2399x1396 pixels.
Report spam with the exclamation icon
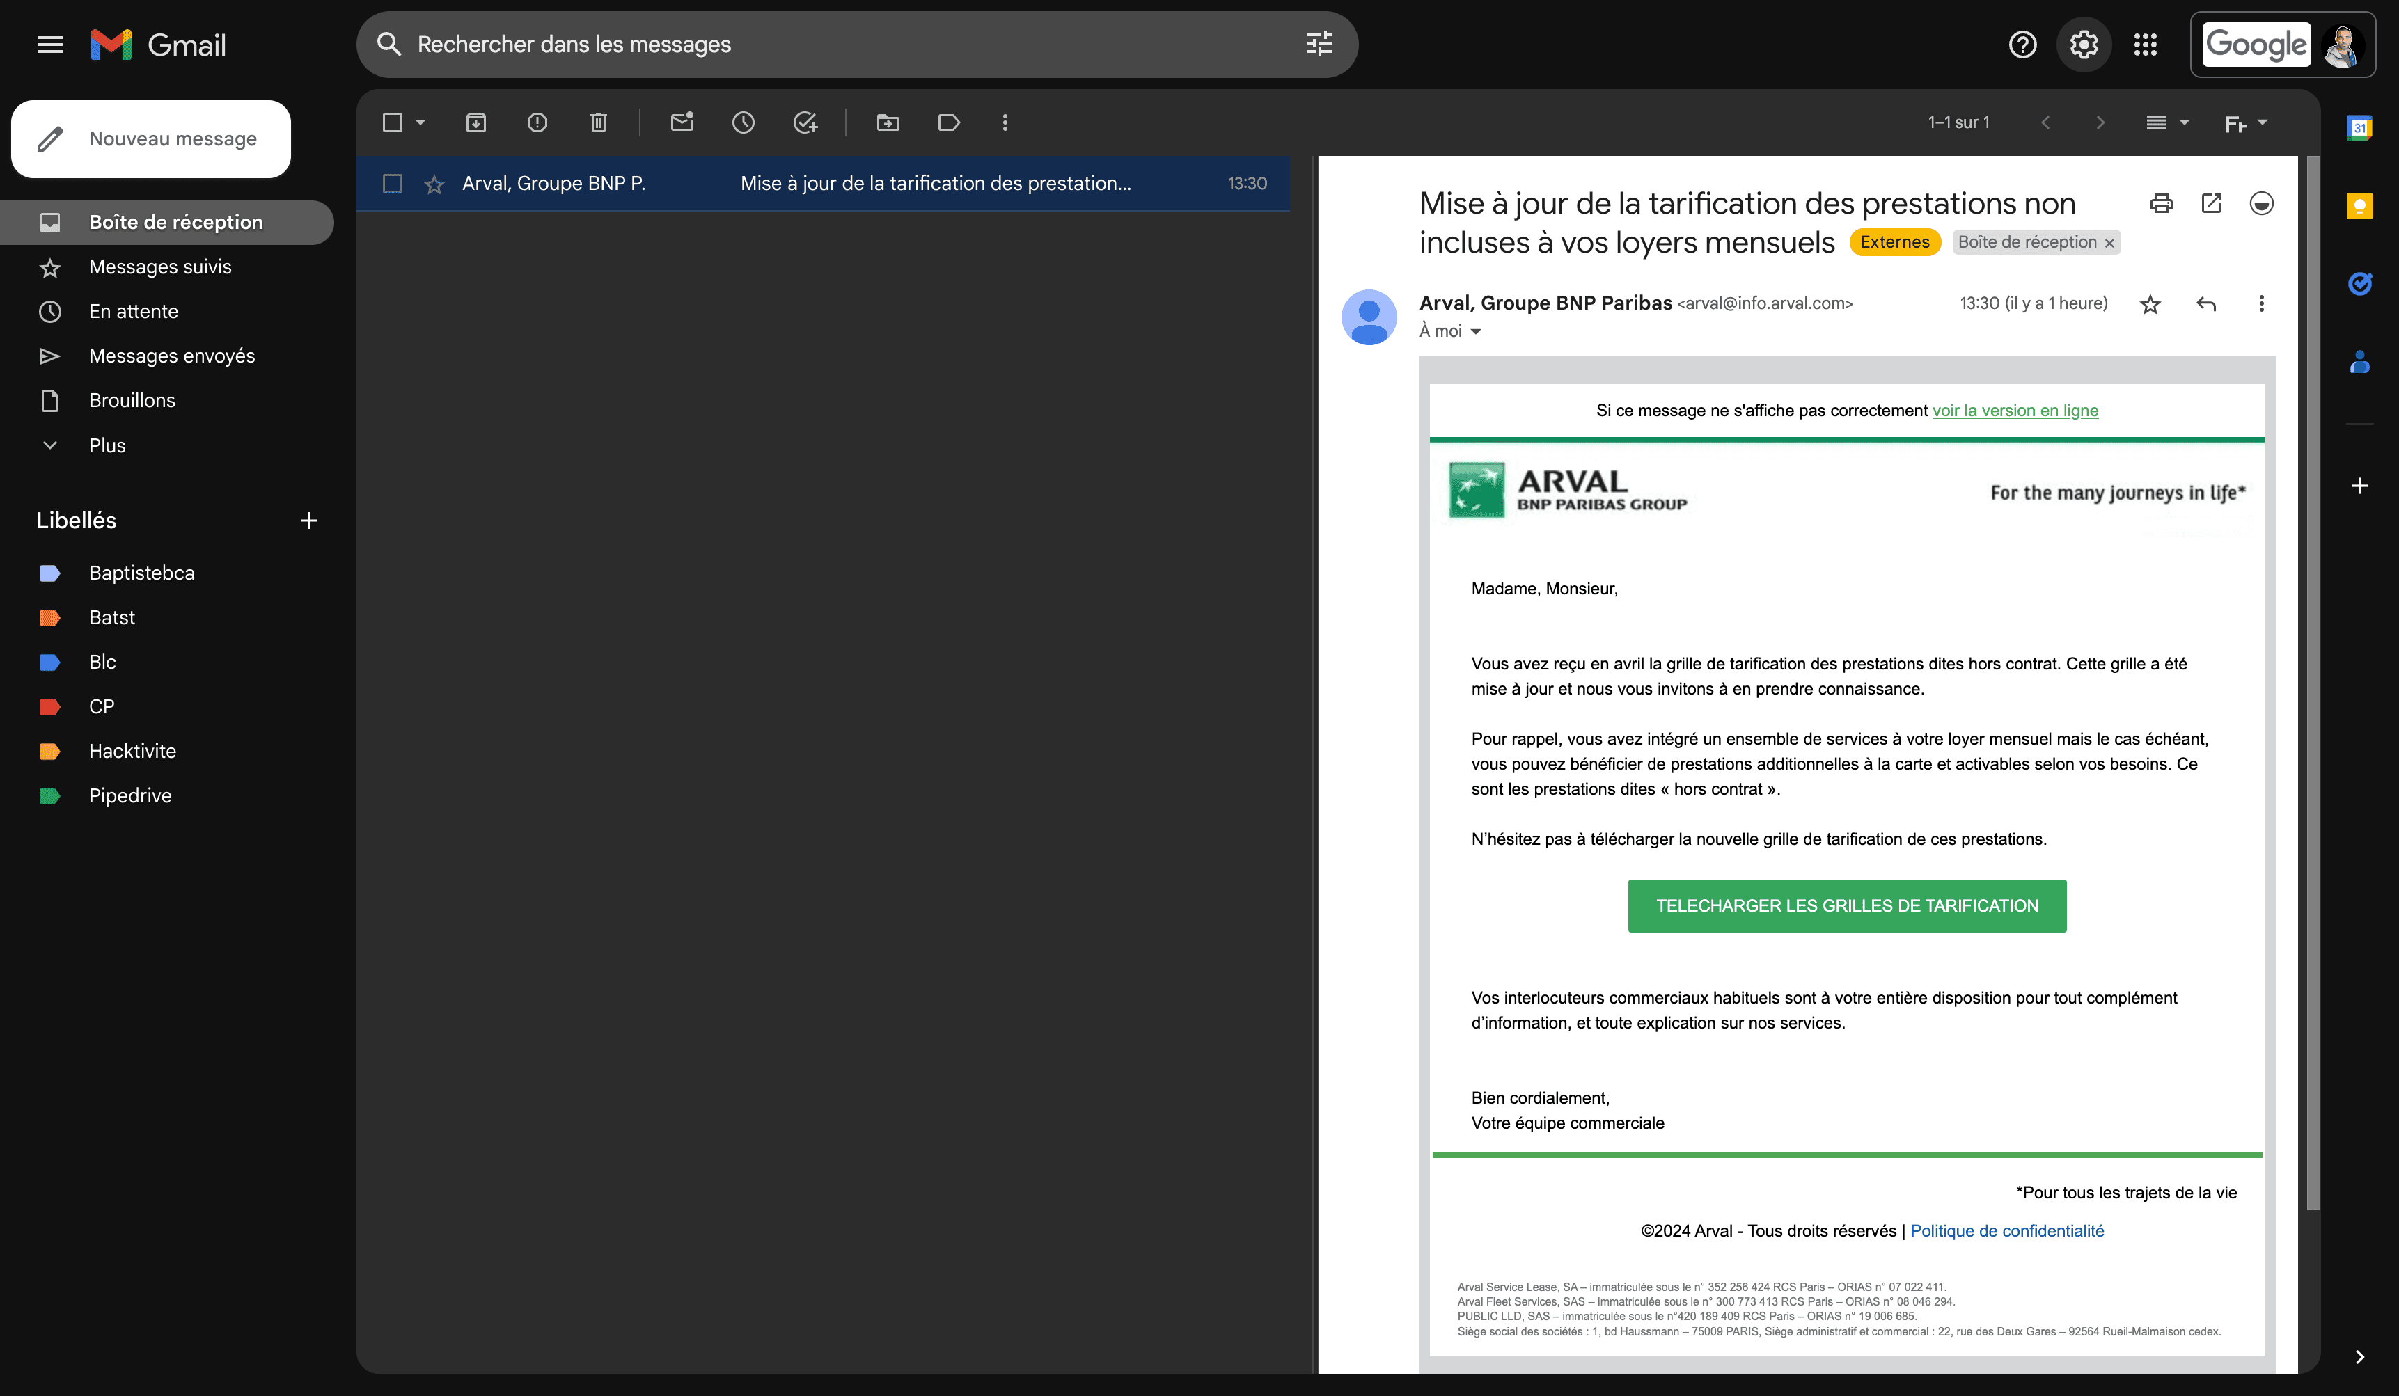point(537,122)
